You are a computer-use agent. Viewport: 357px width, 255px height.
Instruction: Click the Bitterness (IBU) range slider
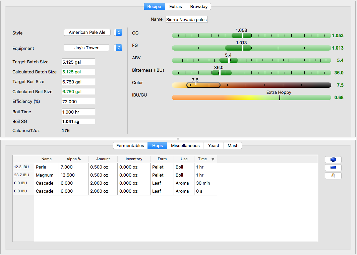[x=251, y=73]
